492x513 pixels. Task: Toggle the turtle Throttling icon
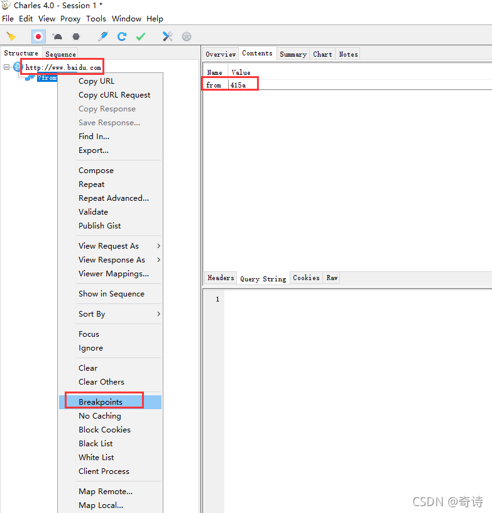coord(58,37)
